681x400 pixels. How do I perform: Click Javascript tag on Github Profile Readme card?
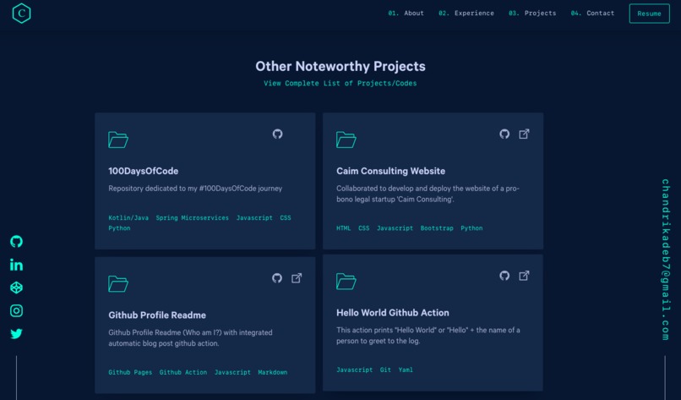(232, 373)
